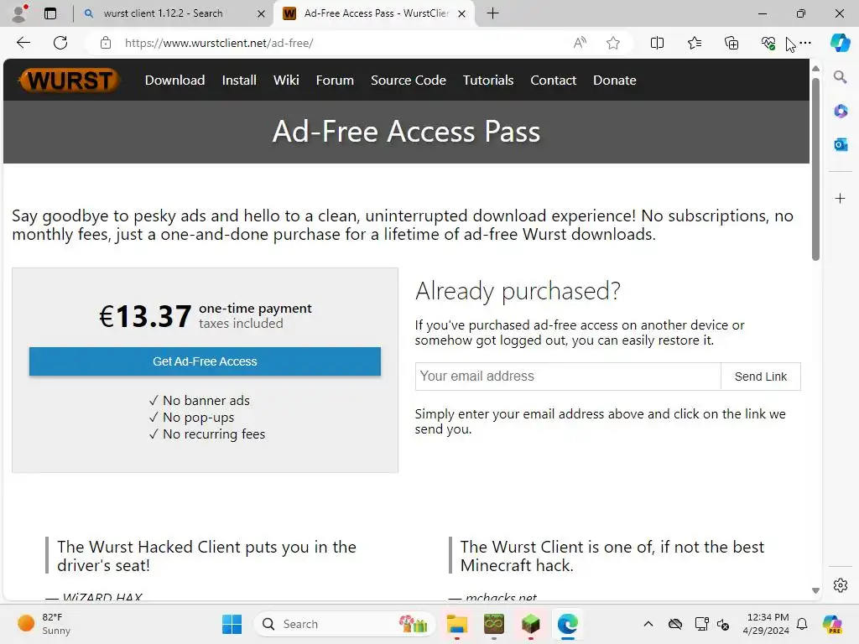859x644 pixels.
Task: Go back to the previous page
Action: point(23,43)
